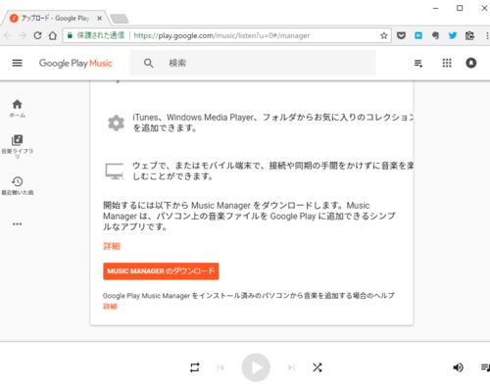Click the 詳細 link under the help text
This screenshot has height=389, width=490.
click(x=110, y=307)
